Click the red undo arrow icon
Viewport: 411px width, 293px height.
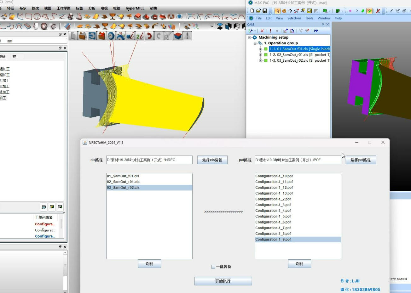tap(149, 36)
